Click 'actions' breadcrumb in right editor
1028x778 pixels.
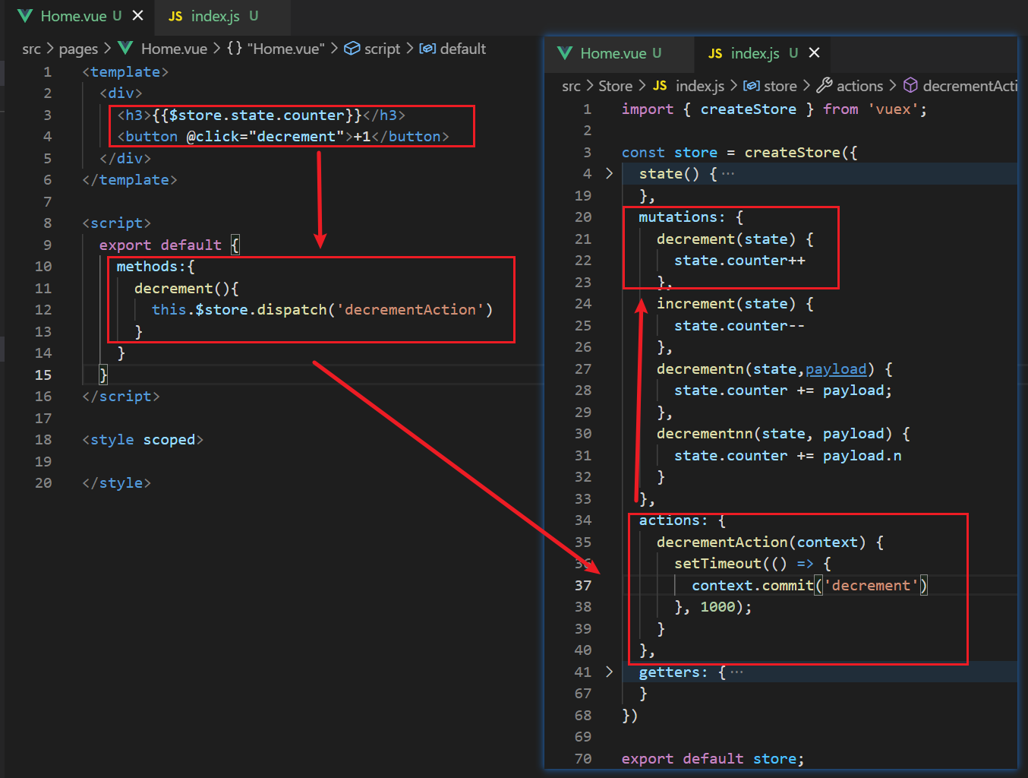tap(859, 86)
